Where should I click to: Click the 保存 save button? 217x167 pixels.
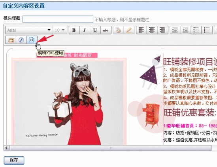point(14,160)
